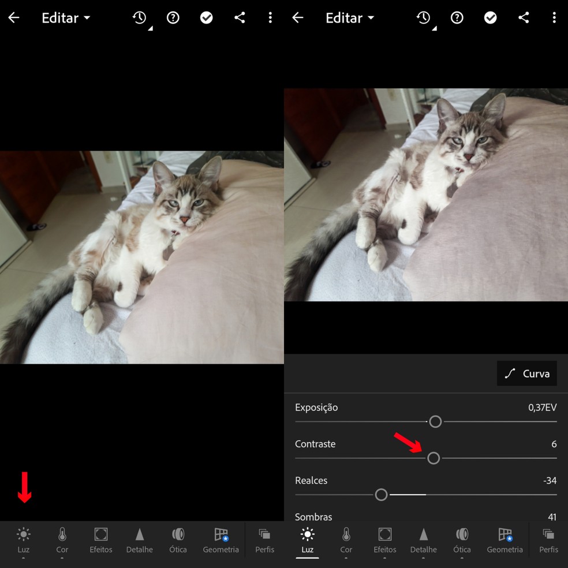The height and width of the screenshot is (568, 568).
Task: Open three-dot overflow menu in left screen
Action: (x=270, y=17)
